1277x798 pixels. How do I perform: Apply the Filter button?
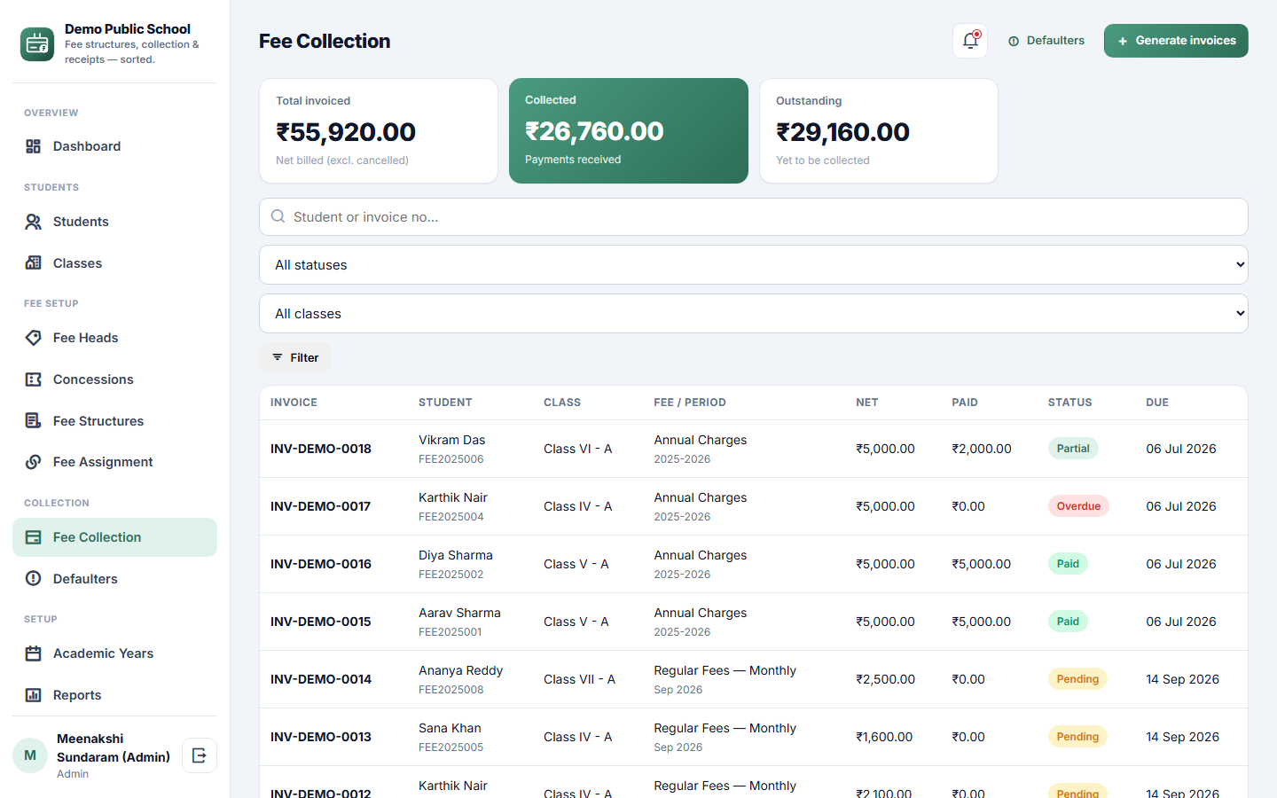[295, 357]
